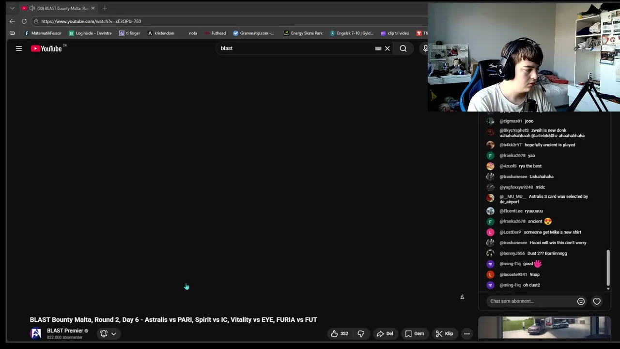Send a heart reaction in chat
The image size is (620, 349).
click(x=597, y=301)
